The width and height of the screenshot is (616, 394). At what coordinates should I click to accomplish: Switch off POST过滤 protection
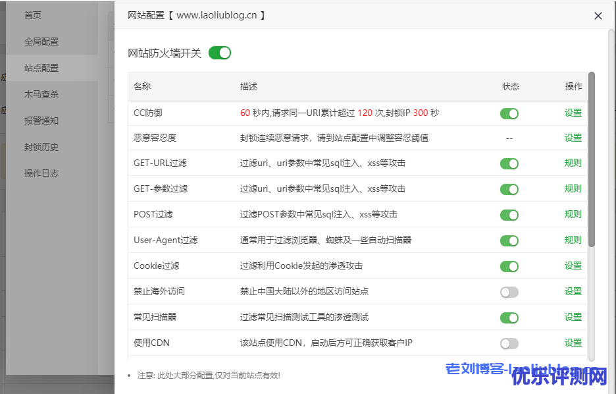[509, 215]
